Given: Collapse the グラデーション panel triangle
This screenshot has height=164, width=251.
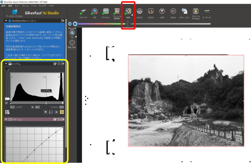Looking at the screenshot, I should point(6,119).
